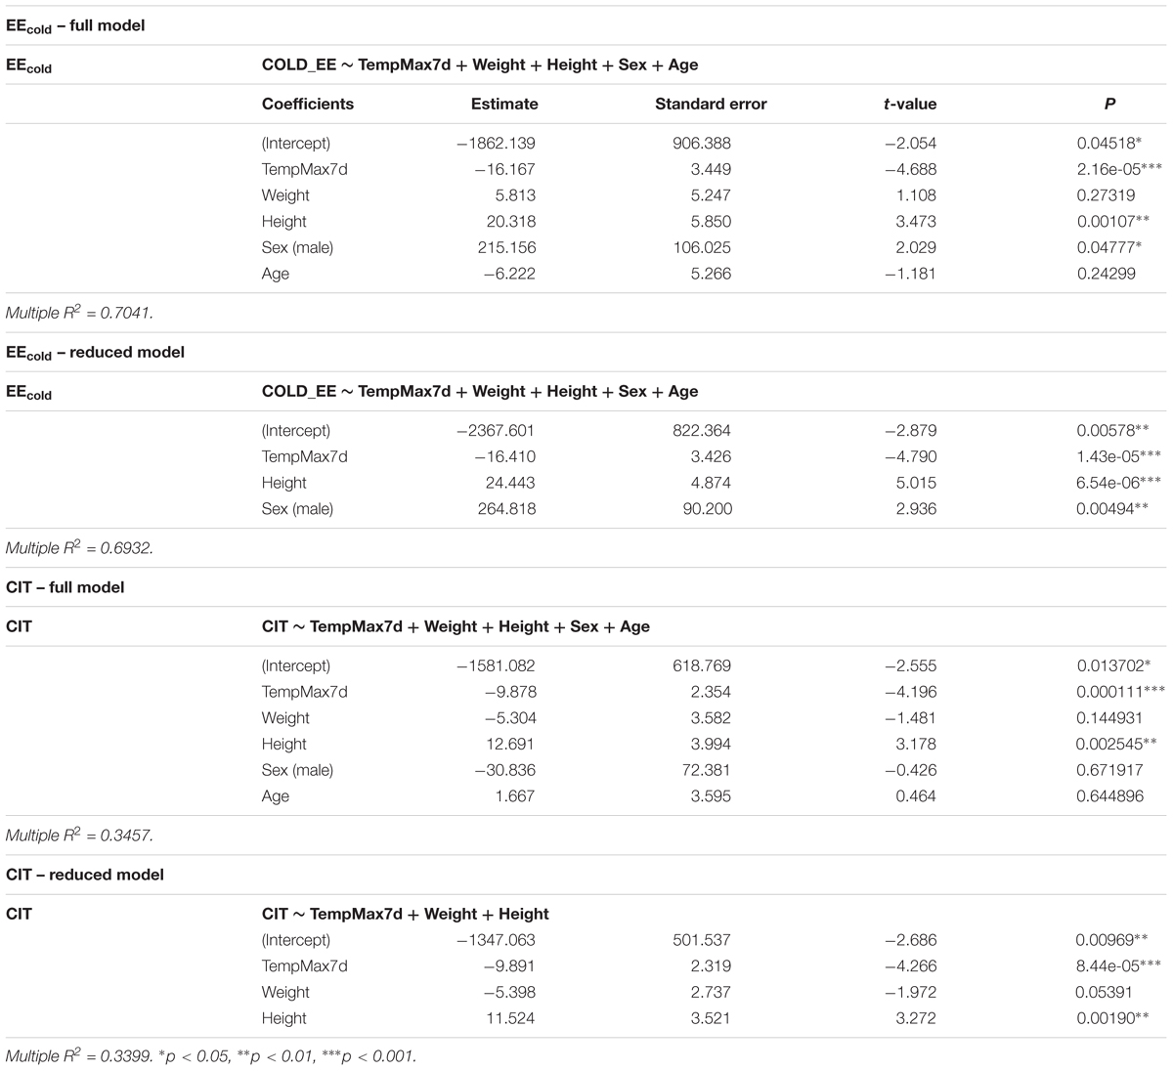Select the 'CIT – reduced model' section title

(85, 875)
